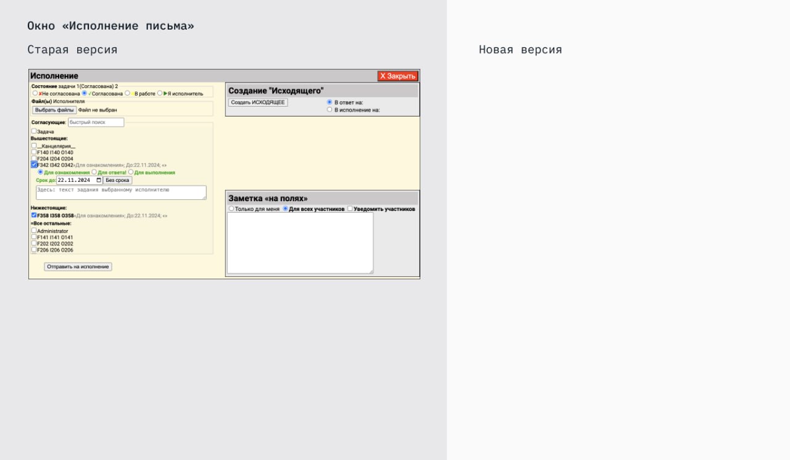Click the «Заметка «на полях»» text area

click(301, 243)
